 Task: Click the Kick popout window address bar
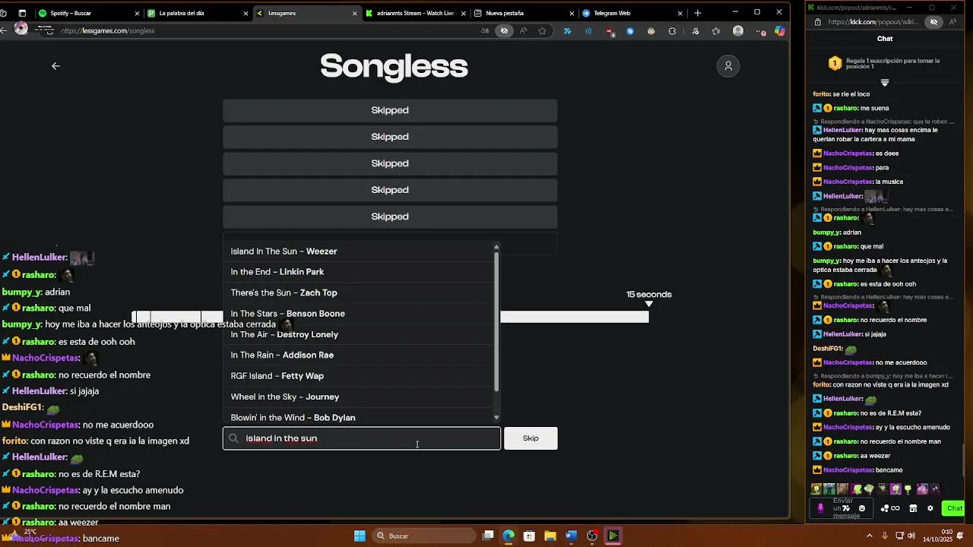click(x=874, y=22)
